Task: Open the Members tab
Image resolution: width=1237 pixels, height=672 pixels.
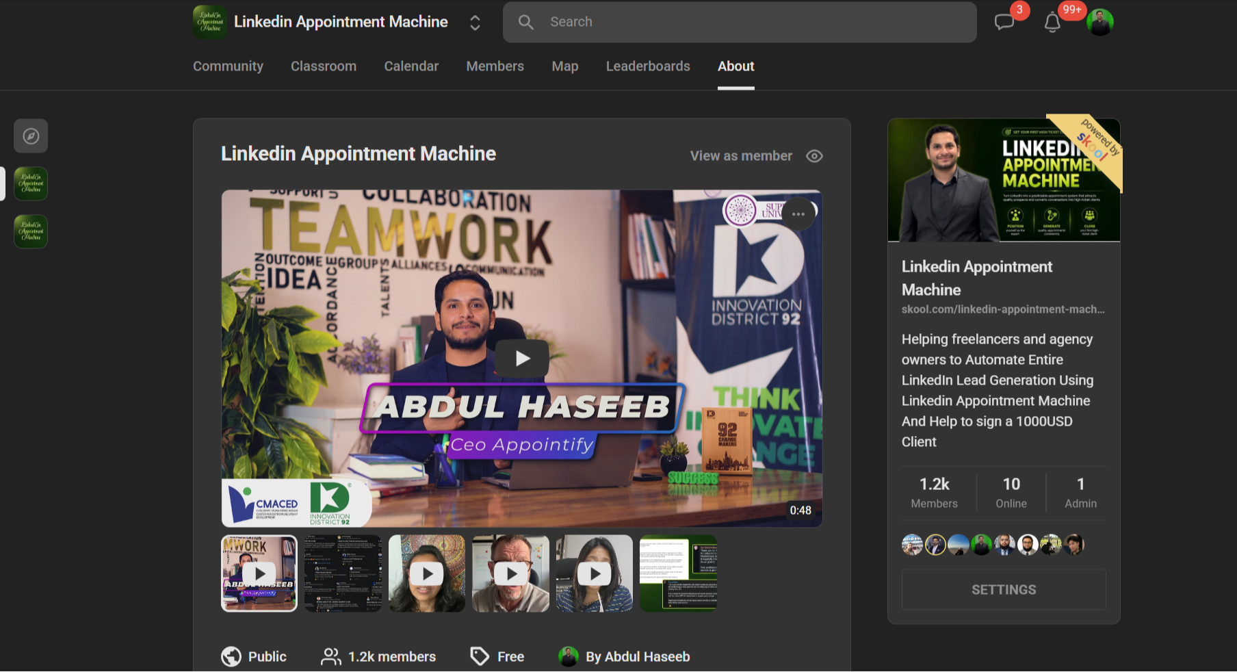Action: [x=495, y=66]
